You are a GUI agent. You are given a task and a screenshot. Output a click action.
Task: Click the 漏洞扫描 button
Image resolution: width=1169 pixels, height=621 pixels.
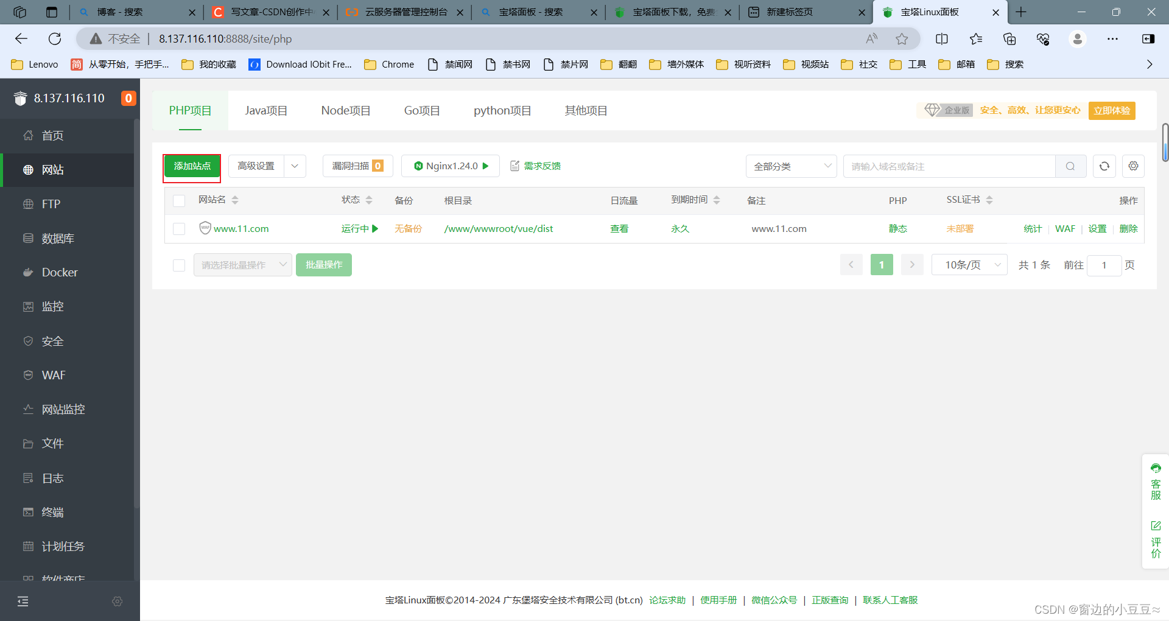coord(358,166)
